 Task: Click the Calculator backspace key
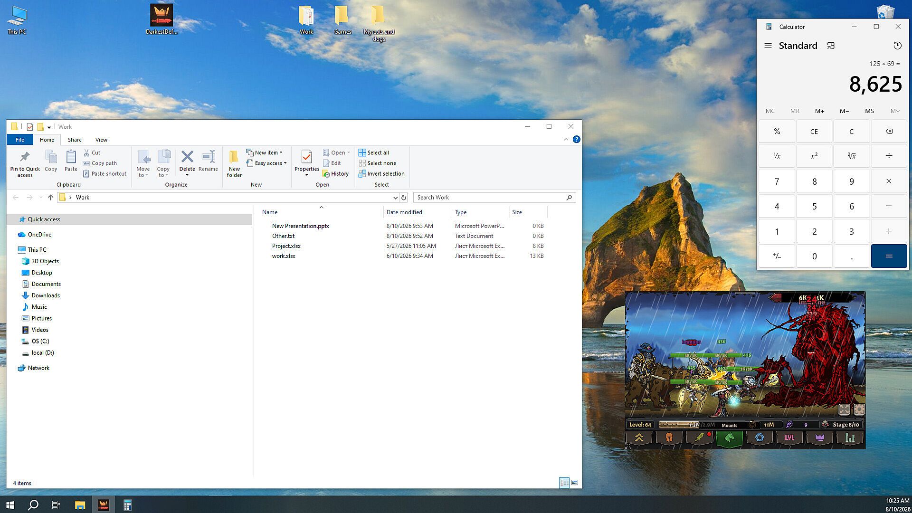pyautogui.click(x=889, y=131)
